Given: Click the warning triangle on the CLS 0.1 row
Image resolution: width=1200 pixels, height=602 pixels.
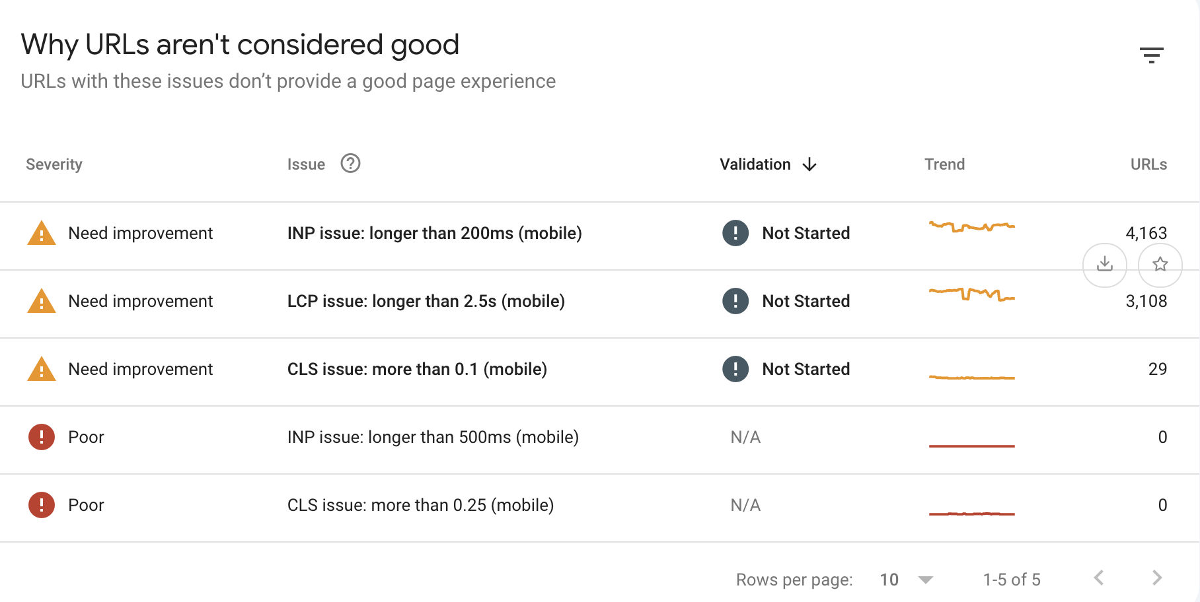Looking at the screenshot, I should [x=41, y=369].
